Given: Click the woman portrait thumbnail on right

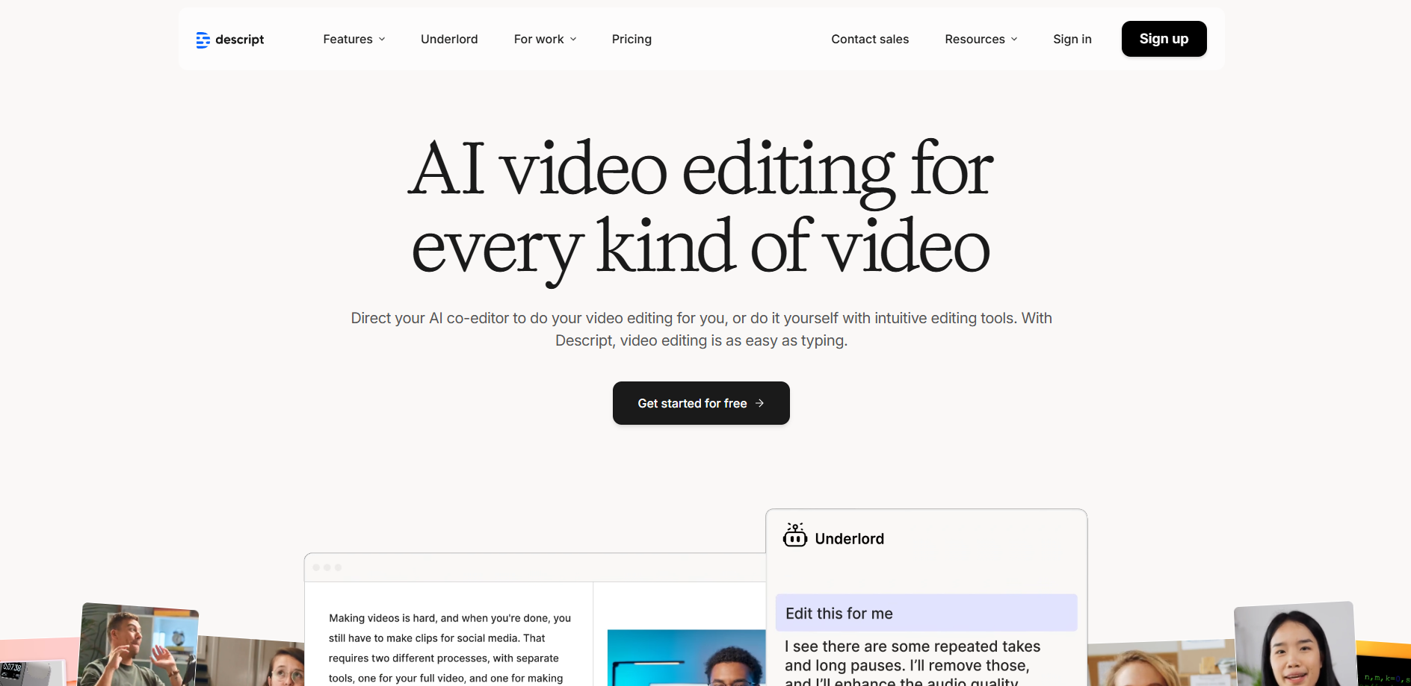Looking at the screenshot, I should pyautogui.click(x=1296, y=644).
